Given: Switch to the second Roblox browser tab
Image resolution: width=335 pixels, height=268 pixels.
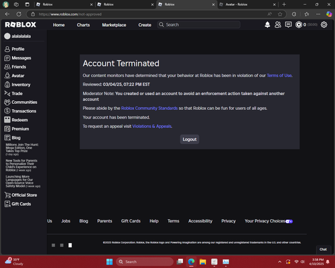Looking at the screenshot, I should pyautogui.click(x=125, y=4).
